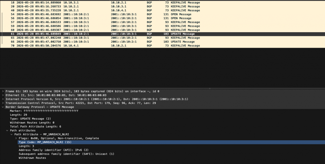Select packet 54 OPEN Message row

point(162,14)
